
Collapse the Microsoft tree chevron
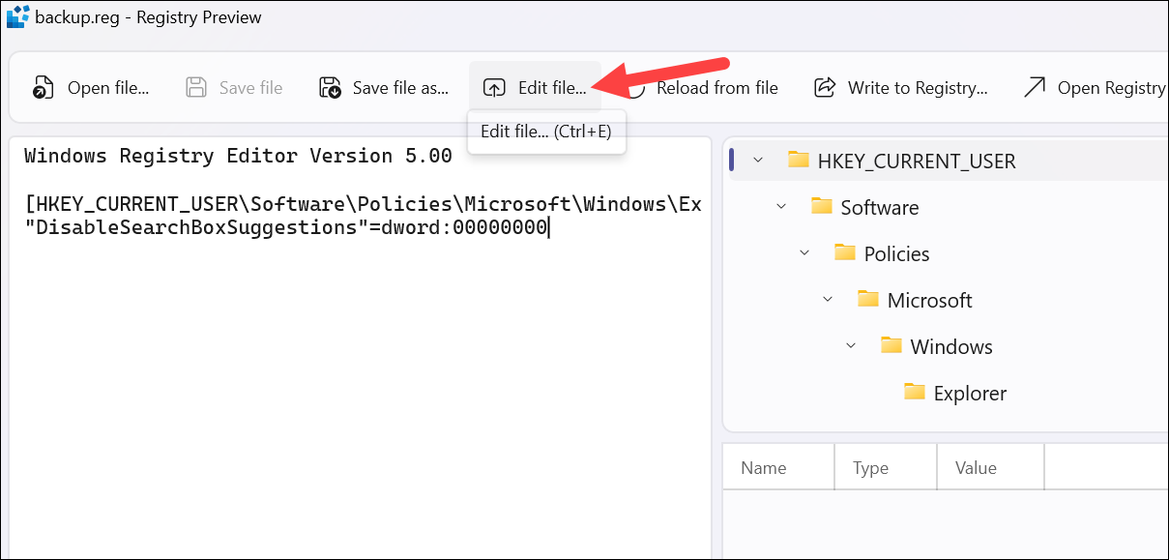(x=828, y=299)
